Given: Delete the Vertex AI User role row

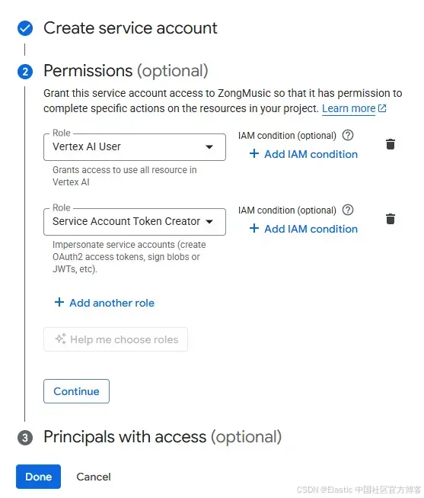Looking at the screenshot, I should point(391,144).
